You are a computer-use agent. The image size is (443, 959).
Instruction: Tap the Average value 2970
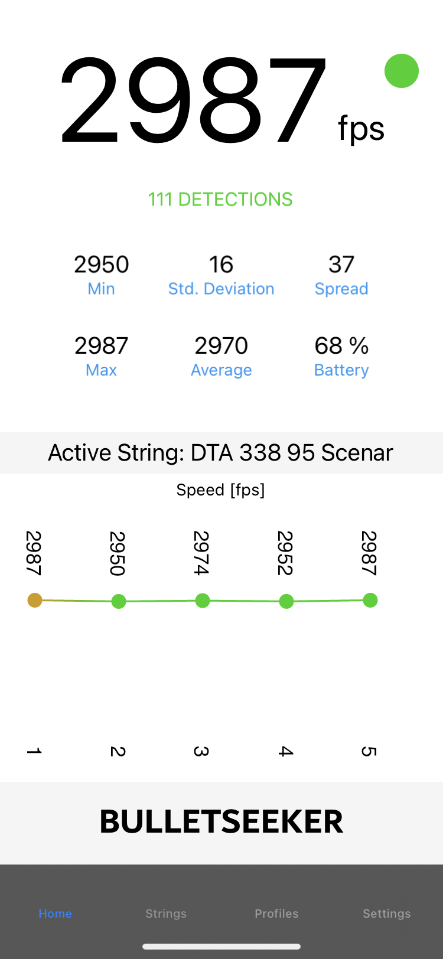(x=221, y=346)
